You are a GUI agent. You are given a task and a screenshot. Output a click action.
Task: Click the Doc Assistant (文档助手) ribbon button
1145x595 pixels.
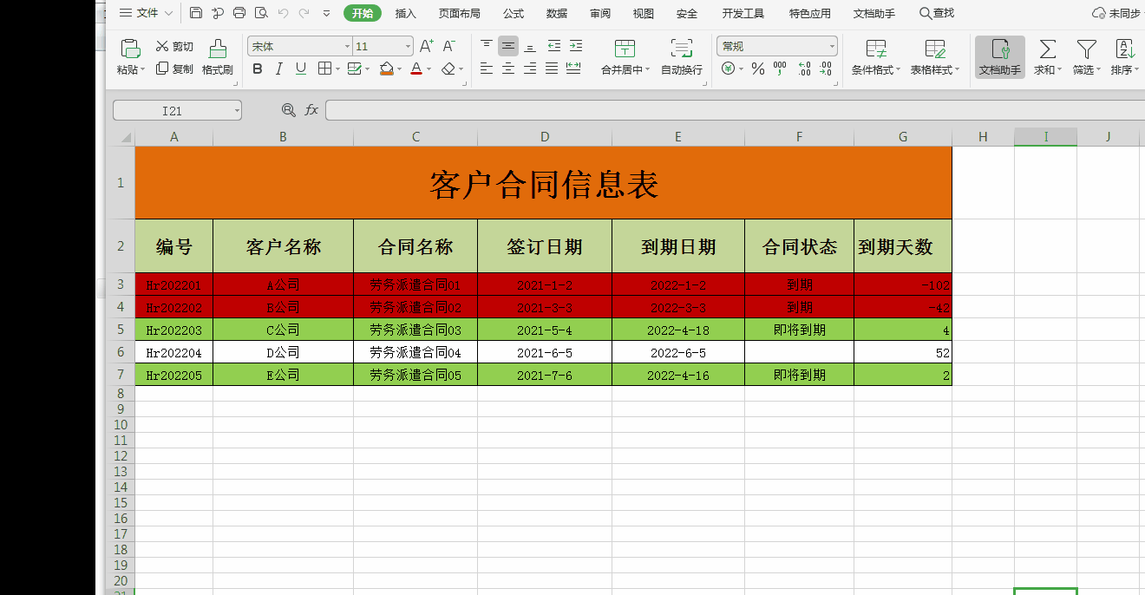[x=1000, y=57]
